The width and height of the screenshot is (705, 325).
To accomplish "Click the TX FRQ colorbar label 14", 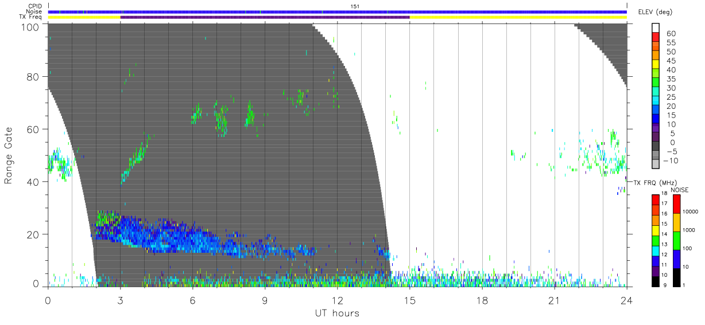I will [664, 234].
